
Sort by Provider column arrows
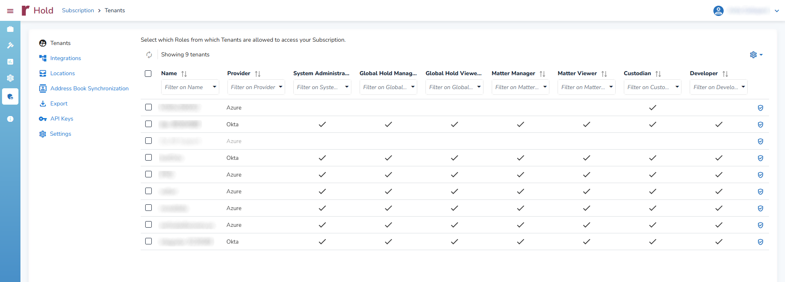point(257,74)
